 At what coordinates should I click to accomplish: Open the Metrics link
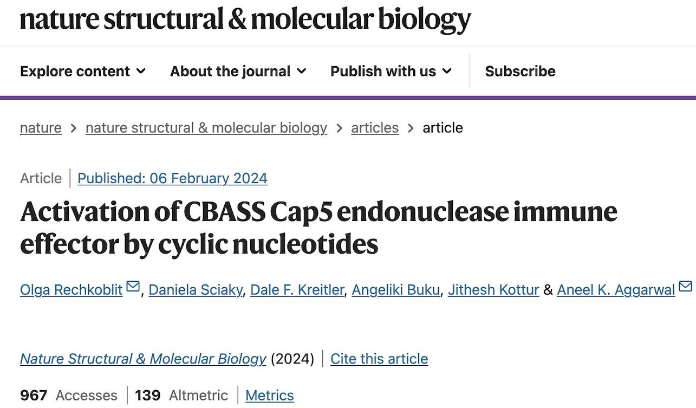270,395
